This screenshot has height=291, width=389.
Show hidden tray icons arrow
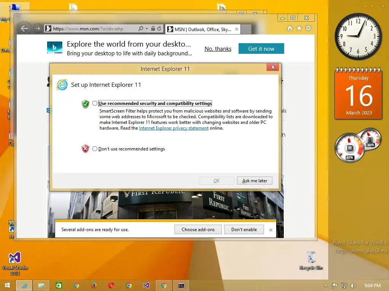click(x=326, y=286)
